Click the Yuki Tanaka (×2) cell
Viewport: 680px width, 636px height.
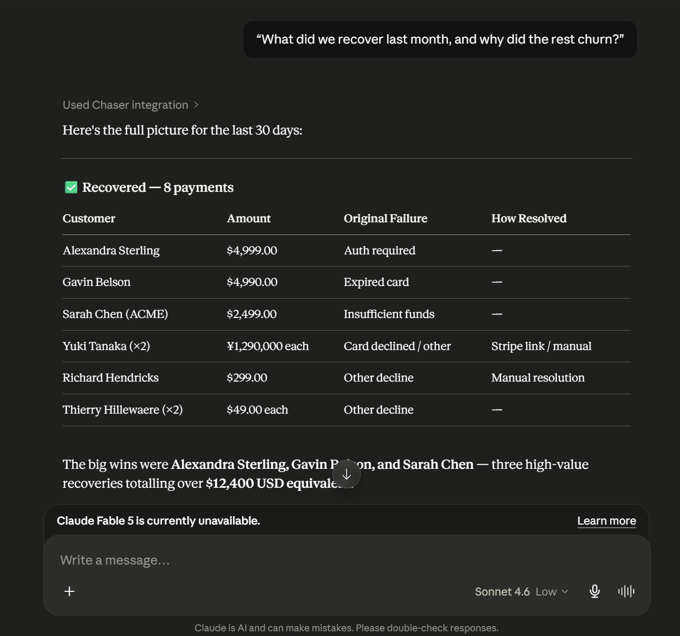(x=106, y=346)
